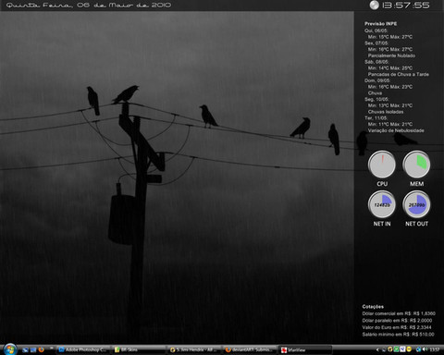The width and height of the screenshot is (444, 355).
Task: Click 'Pancadas de Chuva a Tarde' text
Action: tap(398, 74)
